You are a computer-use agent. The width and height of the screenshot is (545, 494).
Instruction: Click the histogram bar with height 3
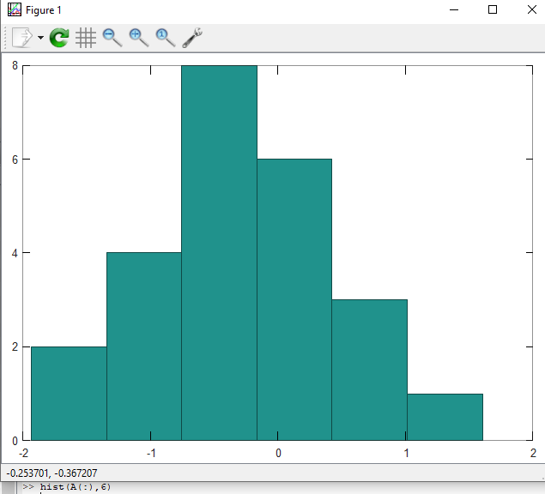coord(369,370)
